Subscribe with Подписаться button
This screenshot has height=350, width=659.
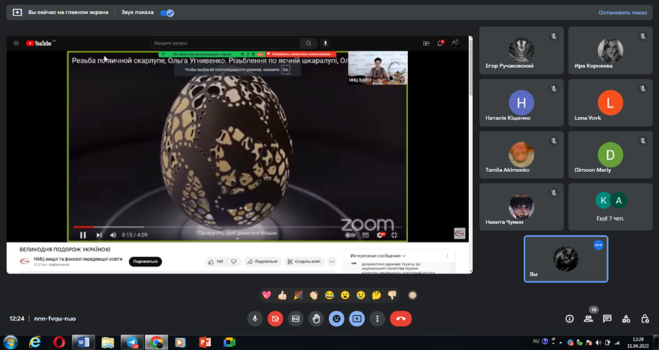(x=145, y=262)
